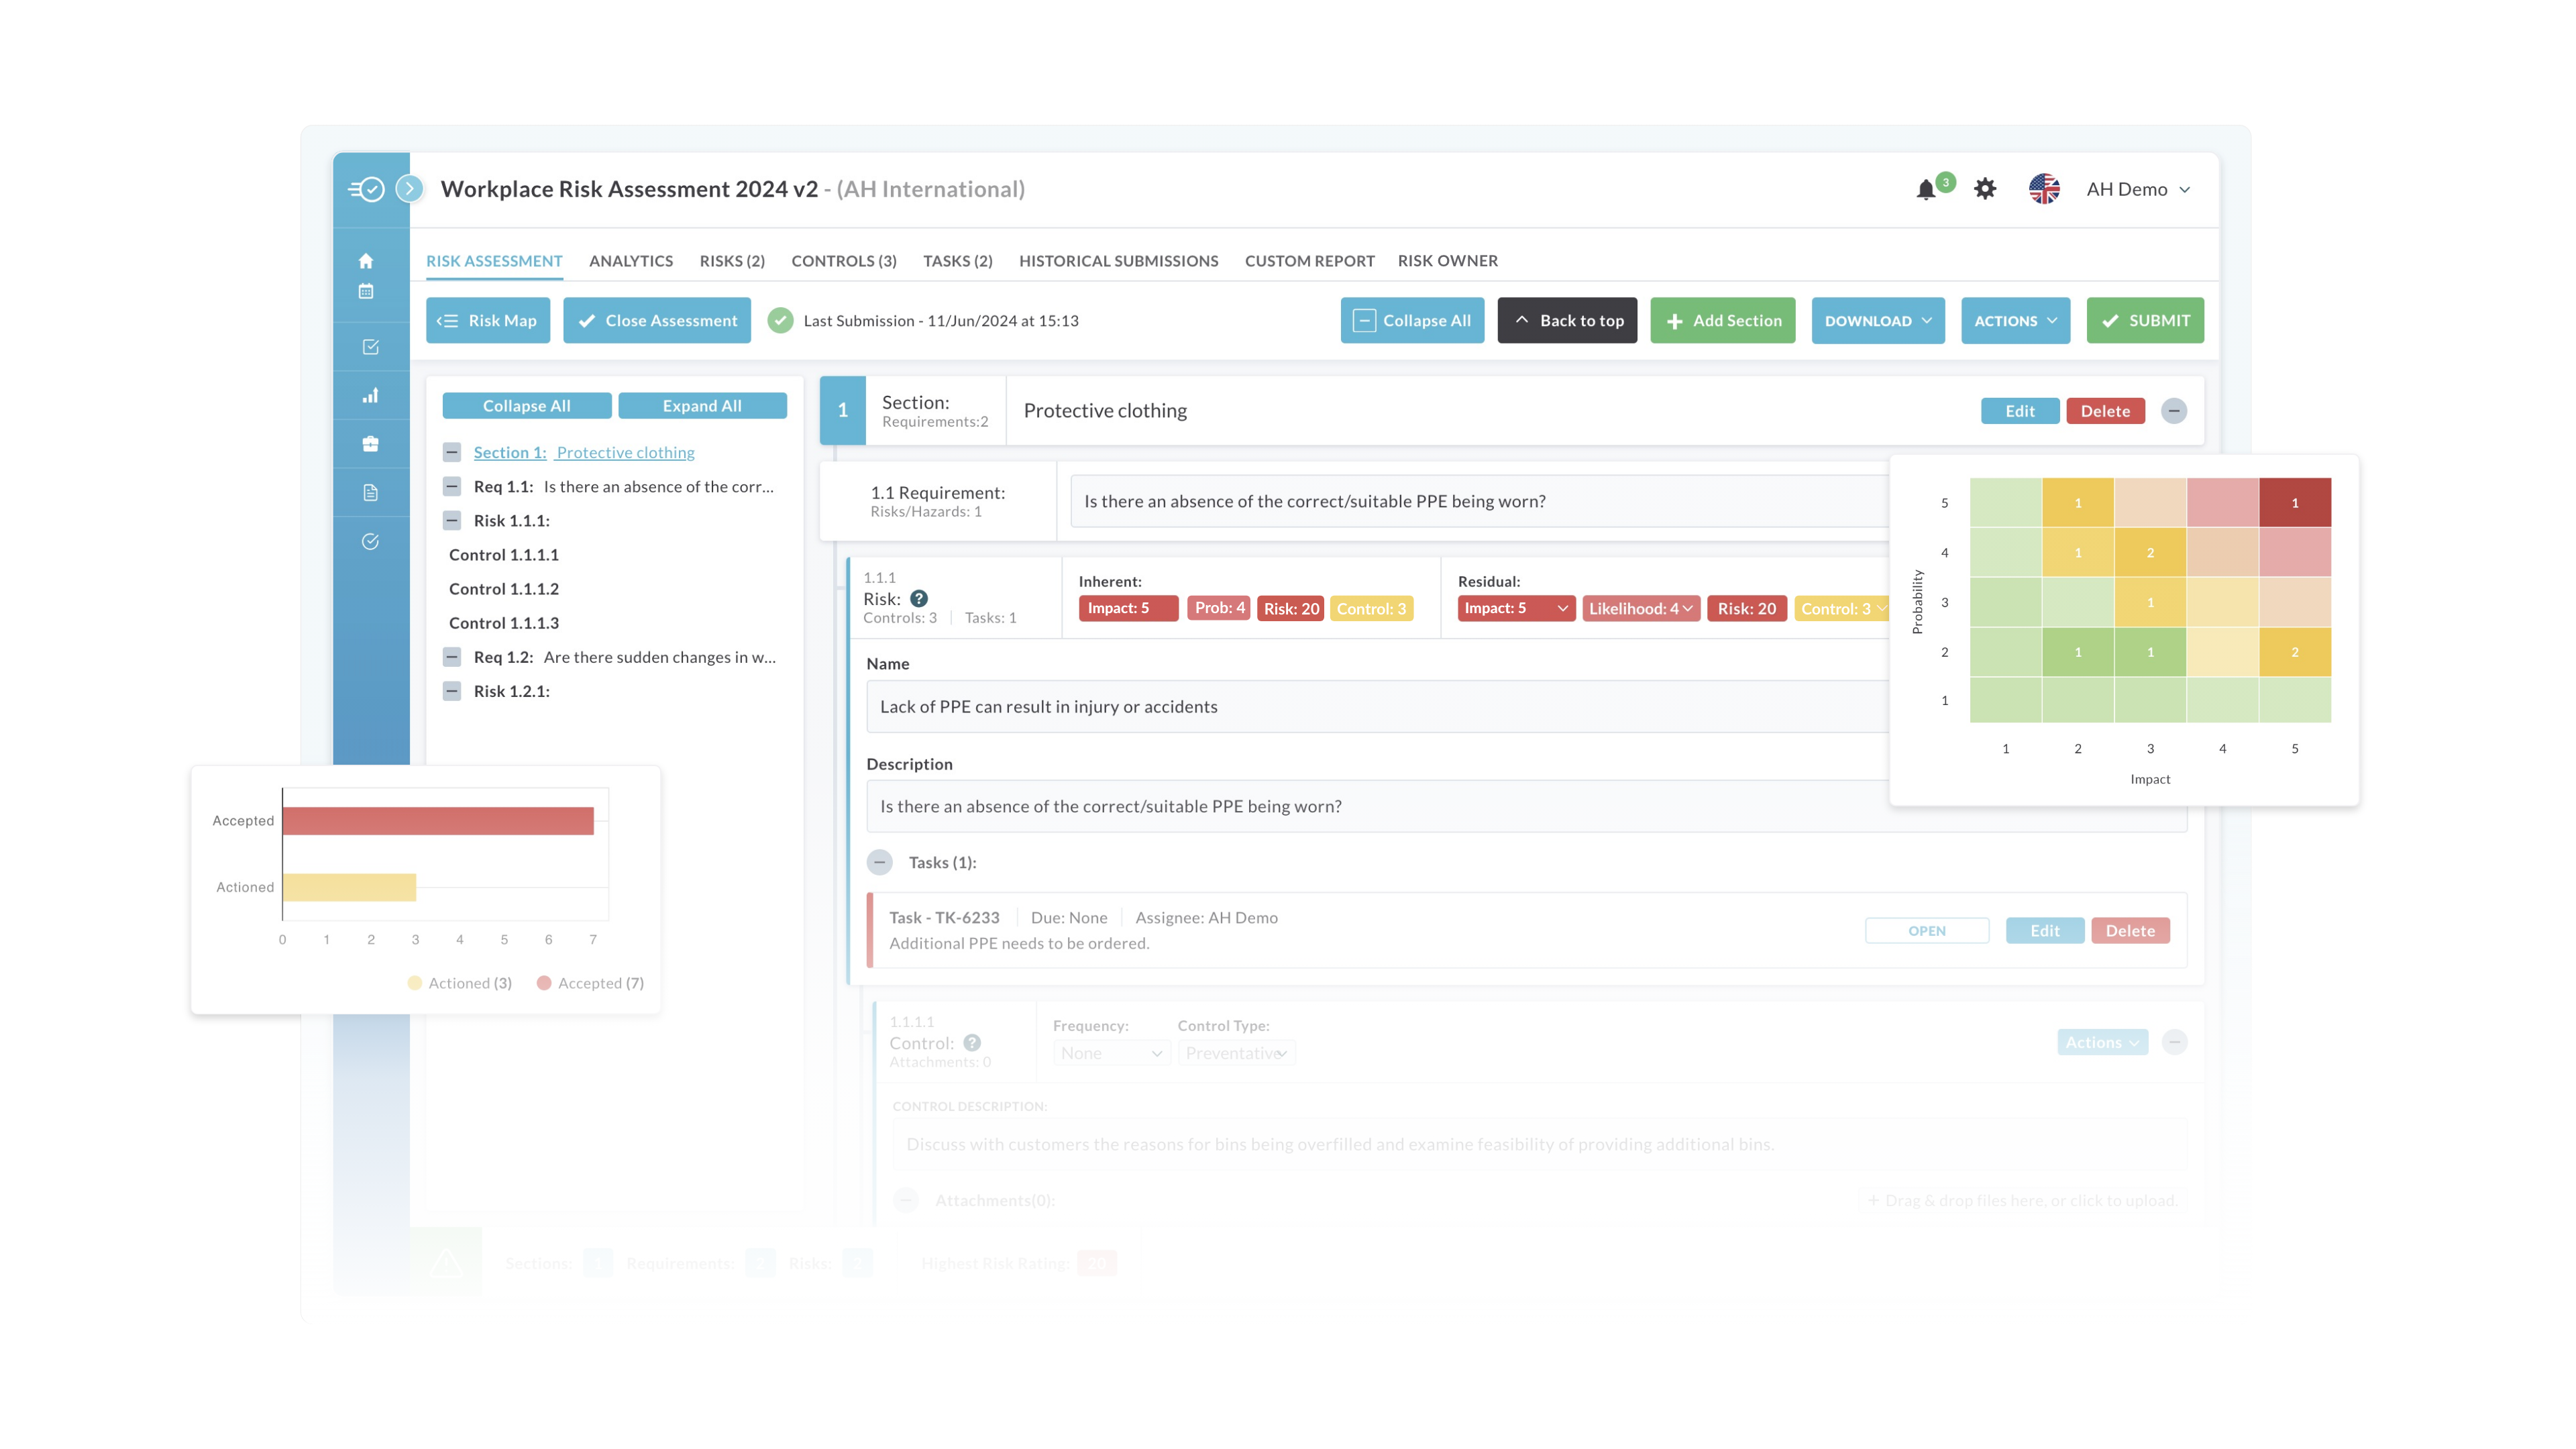Screen dimensions: 2576x1449
Task: Open notifications bell icon
Action: [x=1926, y=190]
